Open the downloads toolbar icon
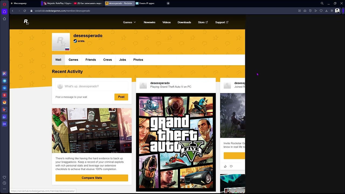 pos(326,11)
